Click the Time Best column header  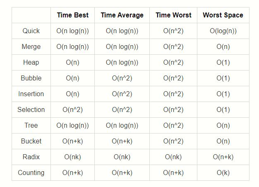click(x=72, y=15)
